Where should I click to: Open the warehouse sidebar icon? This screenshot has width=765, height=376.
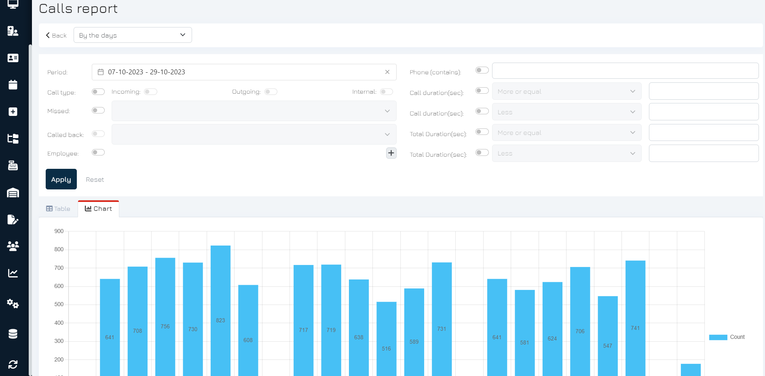click(x=13, y=193)
